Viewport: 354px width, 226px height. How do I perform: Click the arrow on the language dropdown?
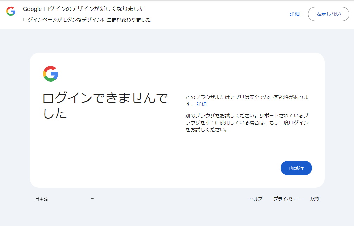click(92, 199)
